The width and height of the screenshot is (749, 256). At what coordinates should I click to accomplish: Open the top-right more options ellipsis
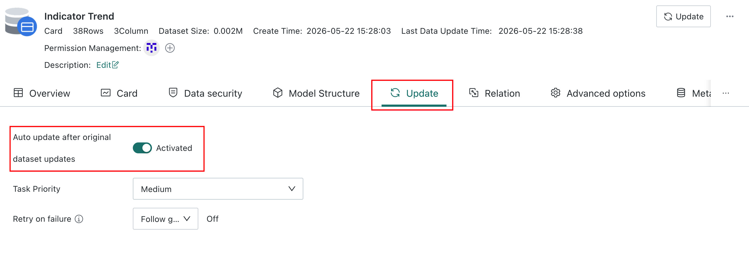point(730,17)
